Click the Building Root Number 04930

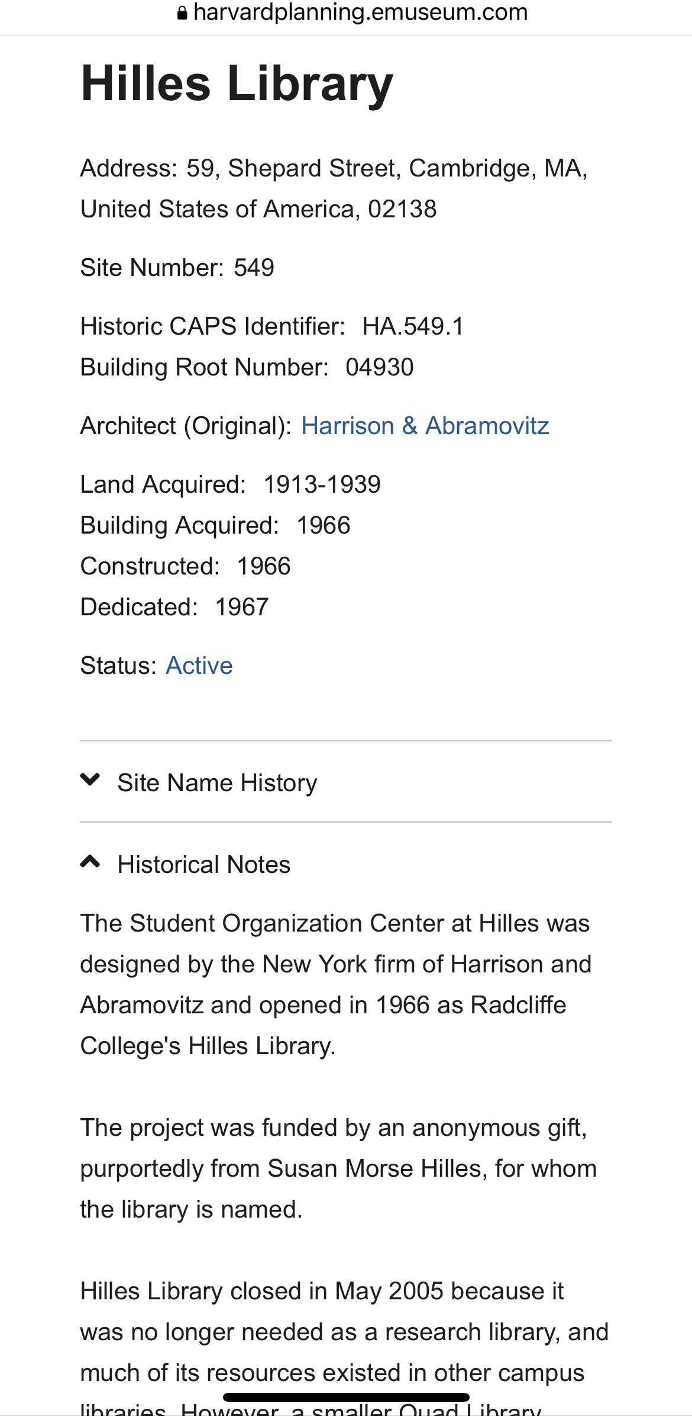click(380, 367)
